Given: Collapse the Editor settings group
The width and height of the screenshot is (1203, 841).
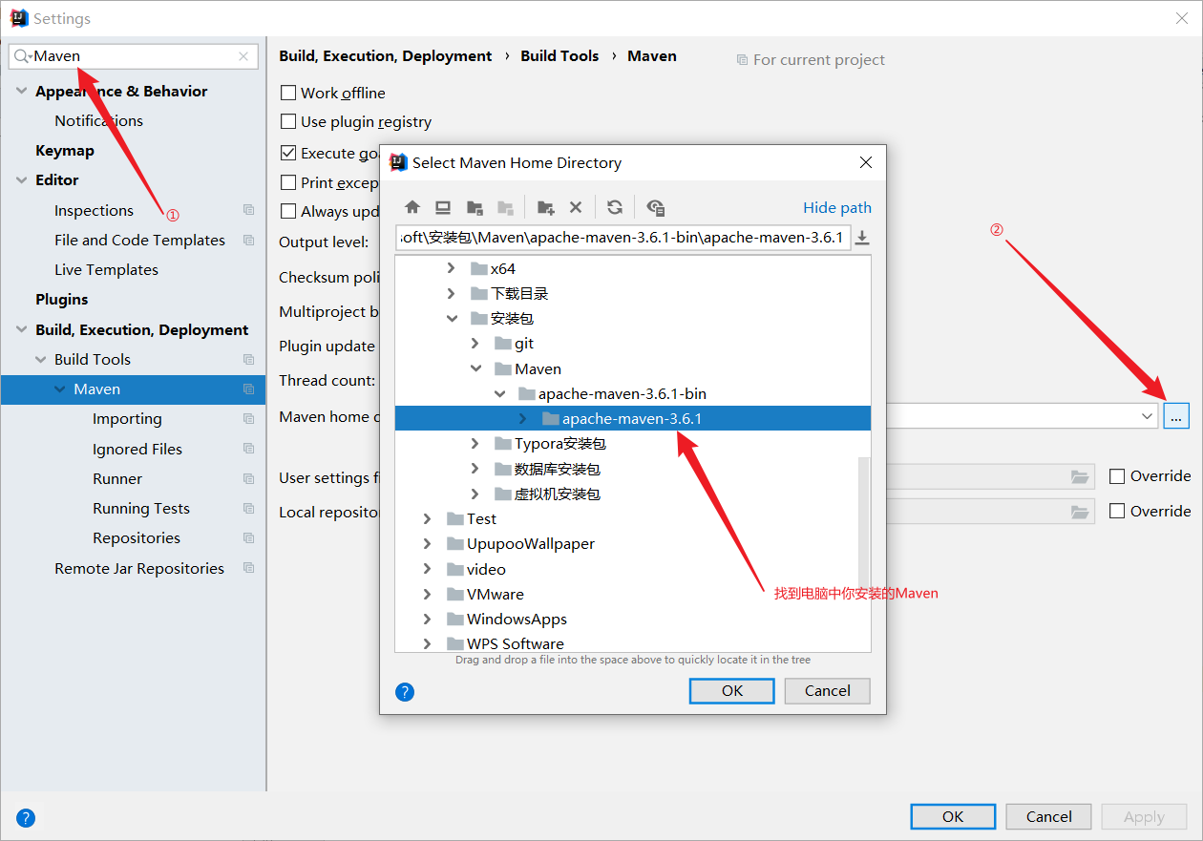Looking at the screenshot, I should [x=22, y=180].
